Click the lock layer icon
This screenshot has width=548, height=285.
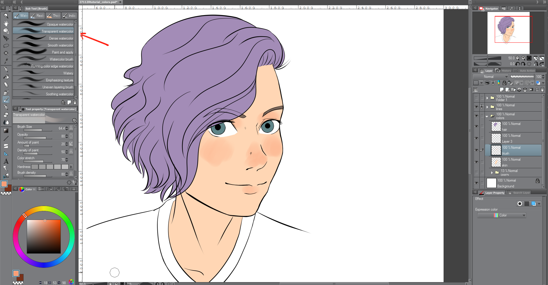[504, 83]
